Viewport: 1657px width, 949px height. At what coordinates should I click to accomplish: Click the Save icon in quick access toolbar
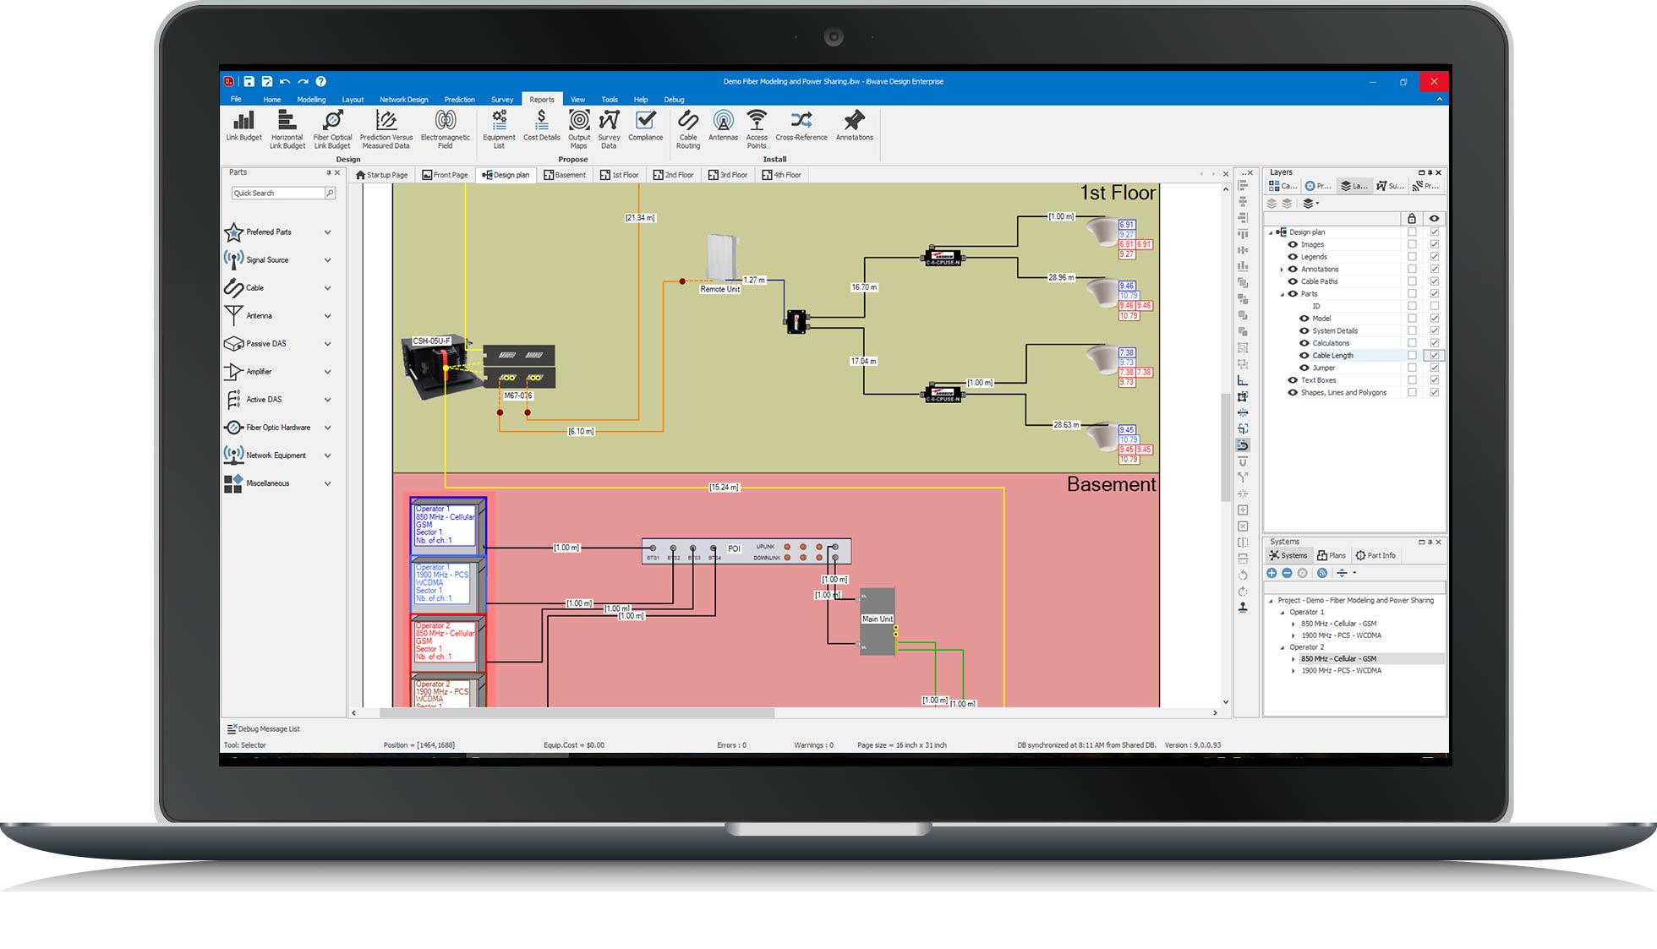click(x=249, y=82)
